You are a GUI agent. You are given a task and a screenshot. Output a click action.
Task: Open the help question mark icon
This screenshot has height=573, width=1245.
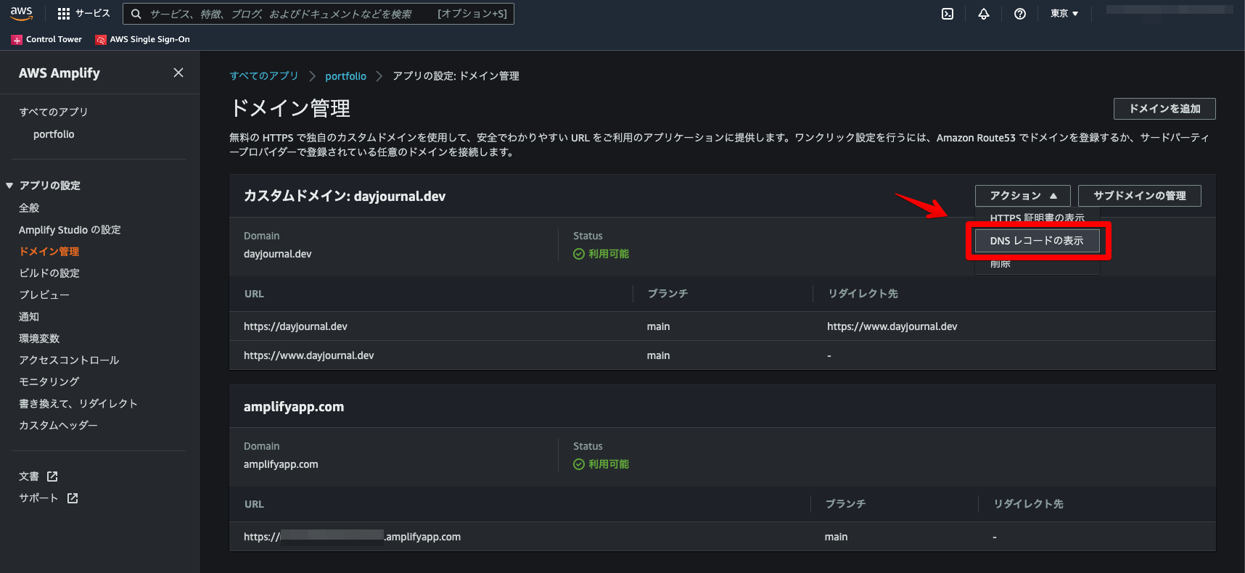pyautogui.click(x=1020, y=14)
